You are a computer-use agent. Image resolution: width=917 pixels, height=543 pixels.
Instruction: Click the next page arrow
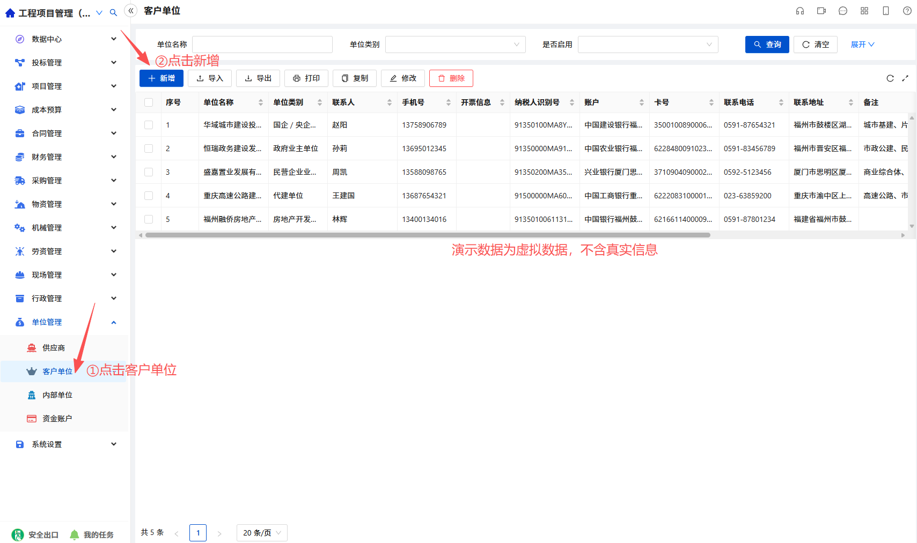point(219,533)
